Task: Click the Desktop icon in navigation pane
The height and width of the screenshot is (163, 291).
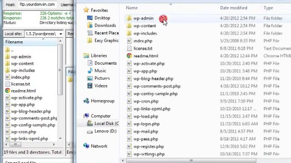Action: point(90,18)
